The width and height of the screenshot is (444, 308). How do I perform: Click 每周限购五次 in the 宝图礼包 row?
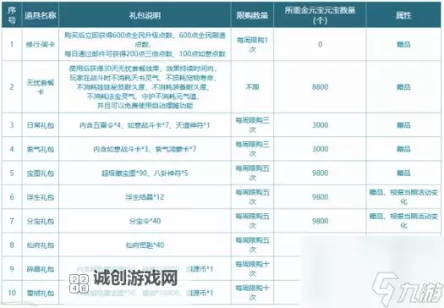pyautogui.click(x=252, y=173)
